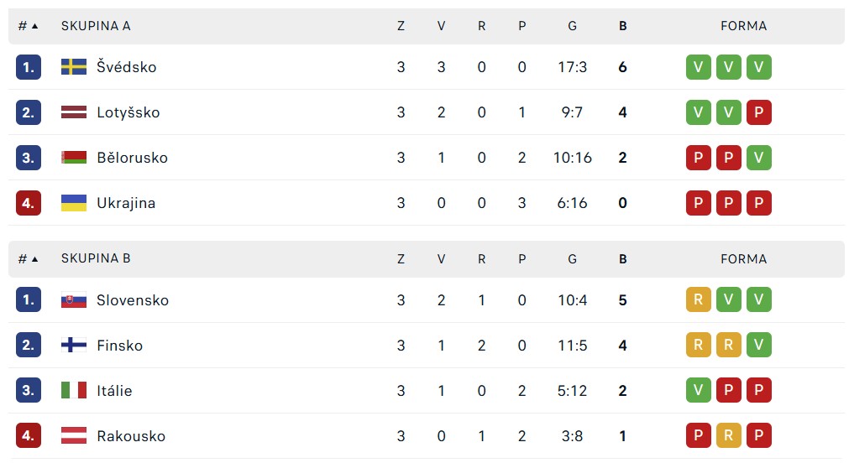Image resolution: width=849 pixels, height=463 pixels.
Task: Click the Finland flag icon
Action: pyautogui.click(x=74, y=345)
